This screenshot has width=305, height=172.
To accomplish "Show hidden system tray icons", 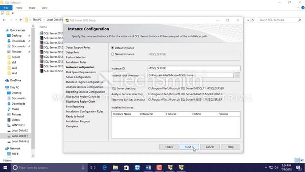I will click(x=266, y=168).
